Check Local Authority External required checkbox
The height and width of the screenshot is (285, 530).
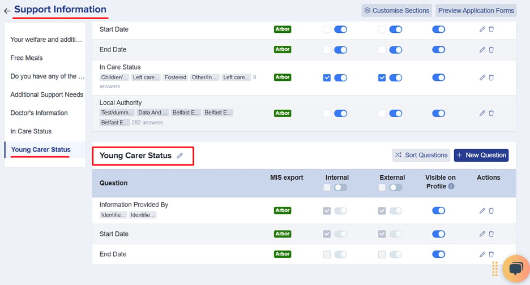[382, 113]
